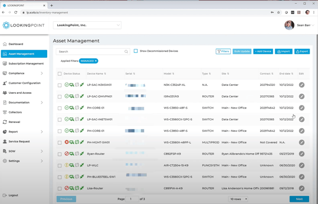Toggle Show Decommissioned Devices checkbox
Viewport: 318px width, 204px height.
pyautogui.click(x=136, y=51)
